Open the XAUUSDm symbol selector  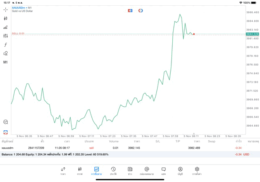click(19, 8)
